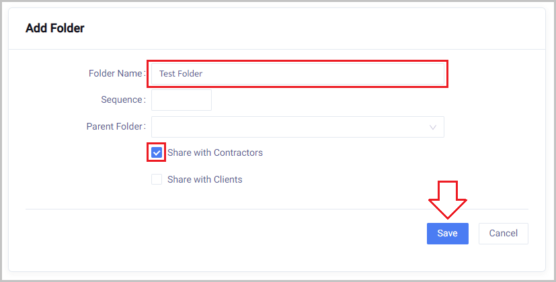Click the Folder Name text field
This screenshot has height=282, width=556.
tap(298, 73)
